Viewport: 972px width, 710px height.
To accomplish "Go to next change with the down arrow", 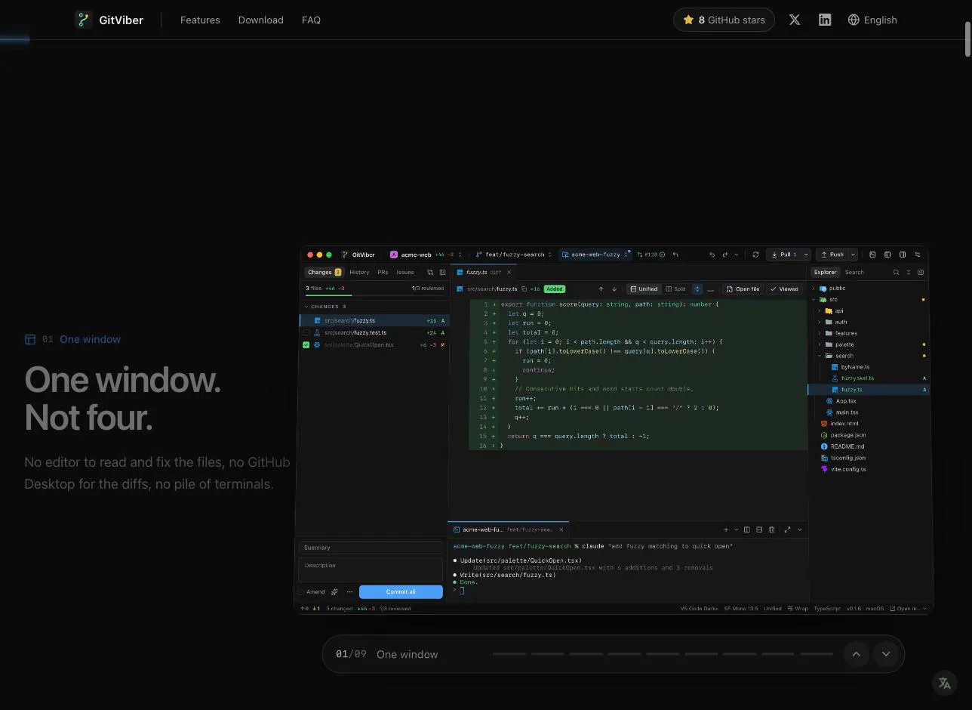I will click(x=614, y=289).
